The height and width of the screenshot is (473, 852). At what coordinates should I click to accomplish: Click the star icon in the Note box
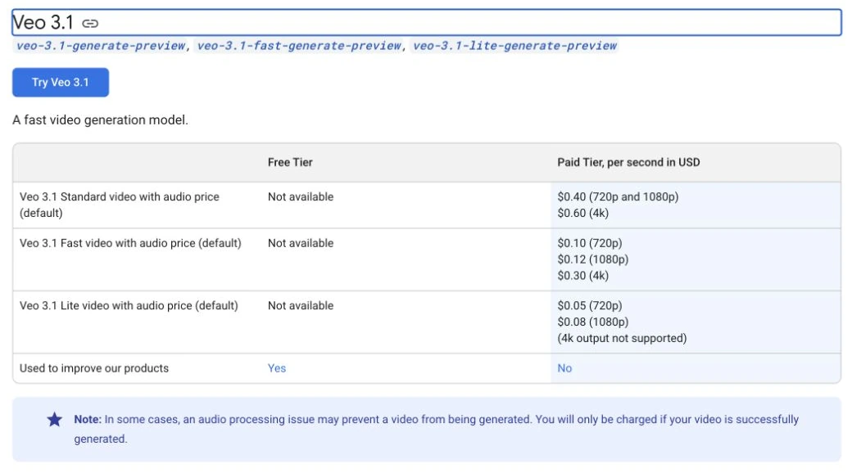tap(54, 419)
